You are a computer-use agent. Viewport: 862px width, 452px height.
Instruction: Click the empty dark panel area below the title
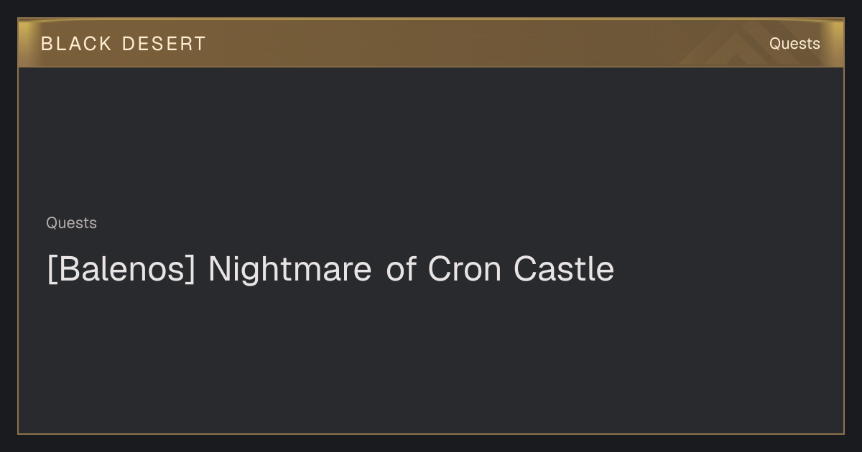pyautogui.click(x=431, y=359)
